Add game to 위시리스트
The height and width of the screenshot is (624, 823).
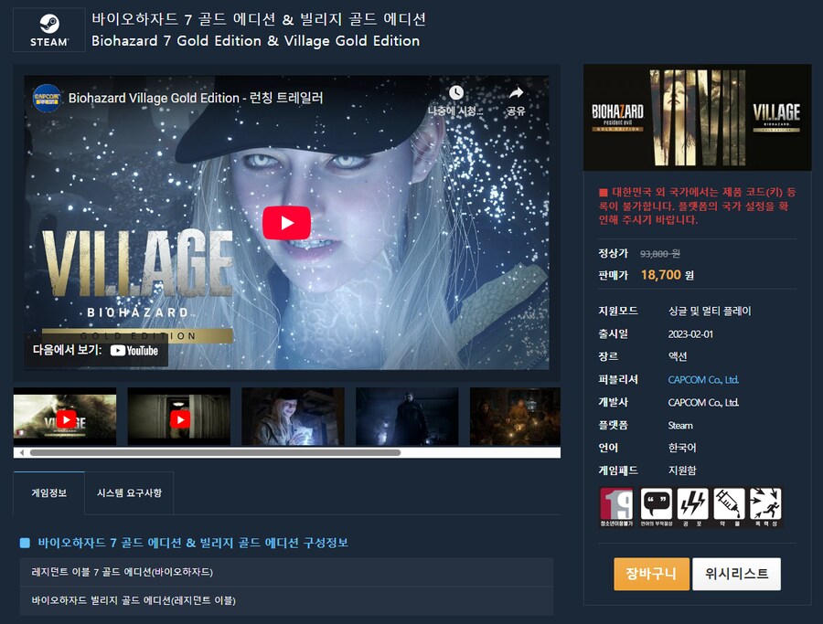[736, 574]
